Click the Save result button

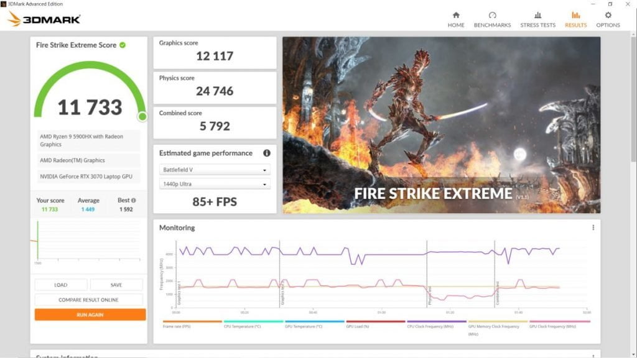pos(116,285)
